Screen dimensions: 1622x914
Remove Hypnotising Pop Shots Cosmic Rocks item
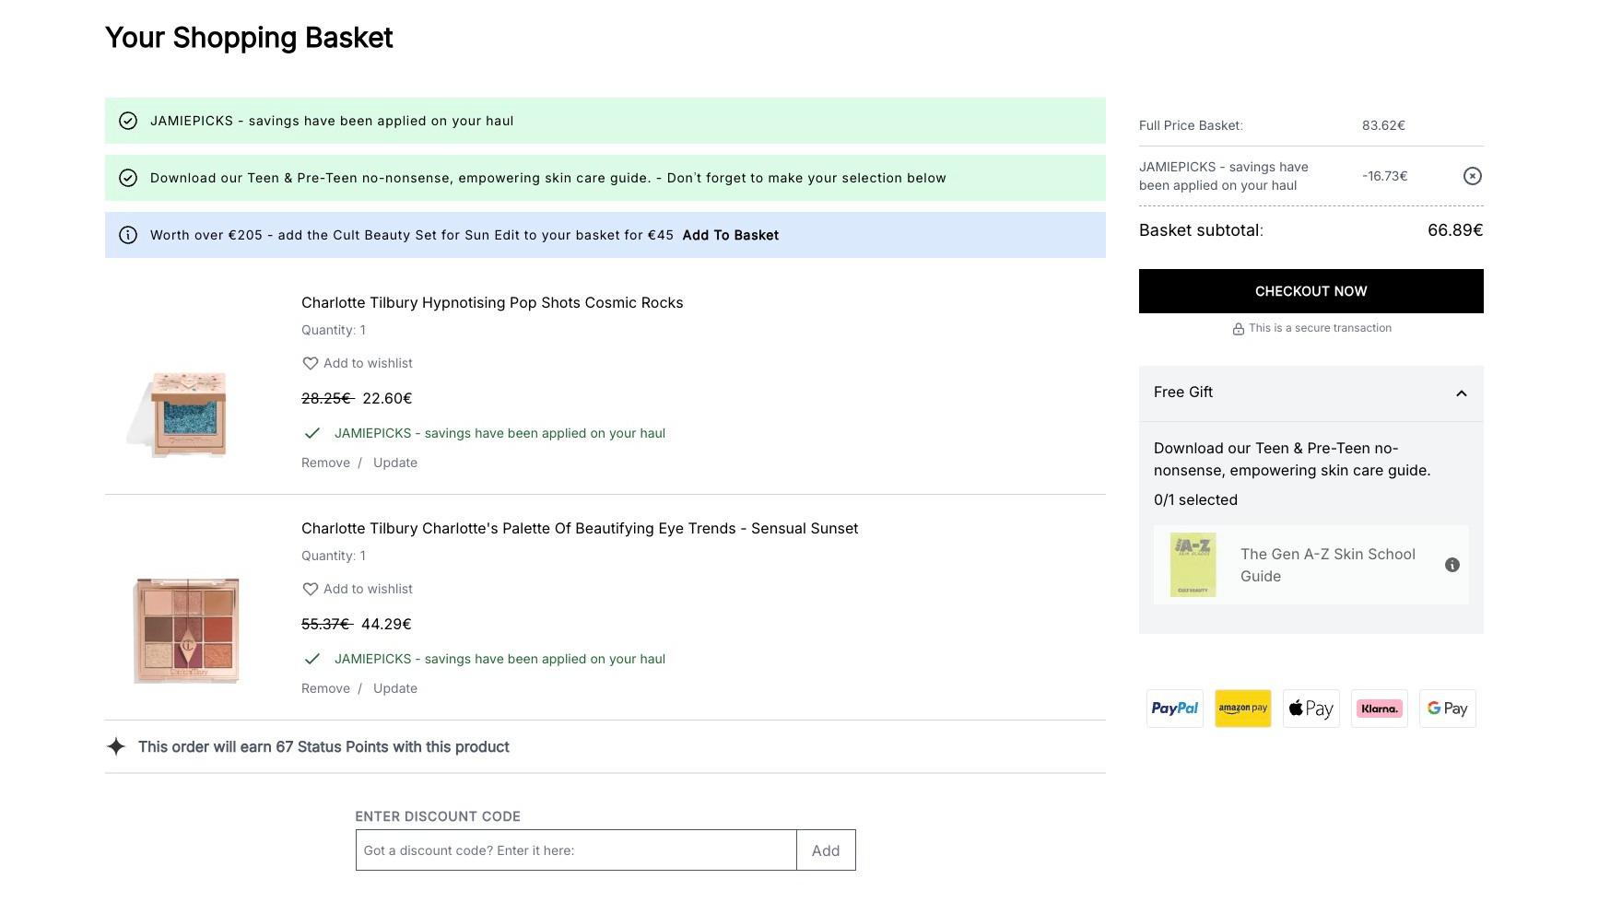pyautogui.click(x=325, y=463)
